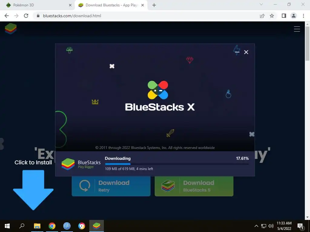
Task: Open a new browser tab
Action: pos(154,5)
